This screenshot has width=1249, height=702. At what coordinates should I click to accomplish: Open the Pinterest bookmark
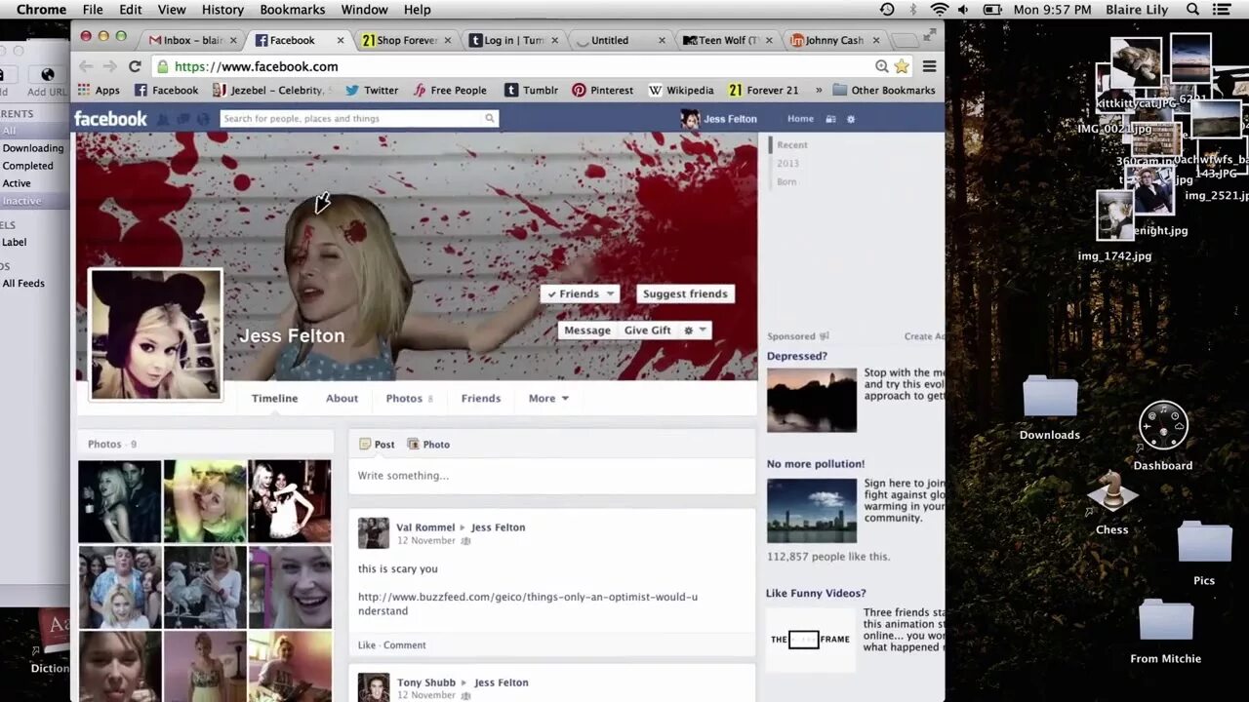pyautogui.click(x=602, y=90)
